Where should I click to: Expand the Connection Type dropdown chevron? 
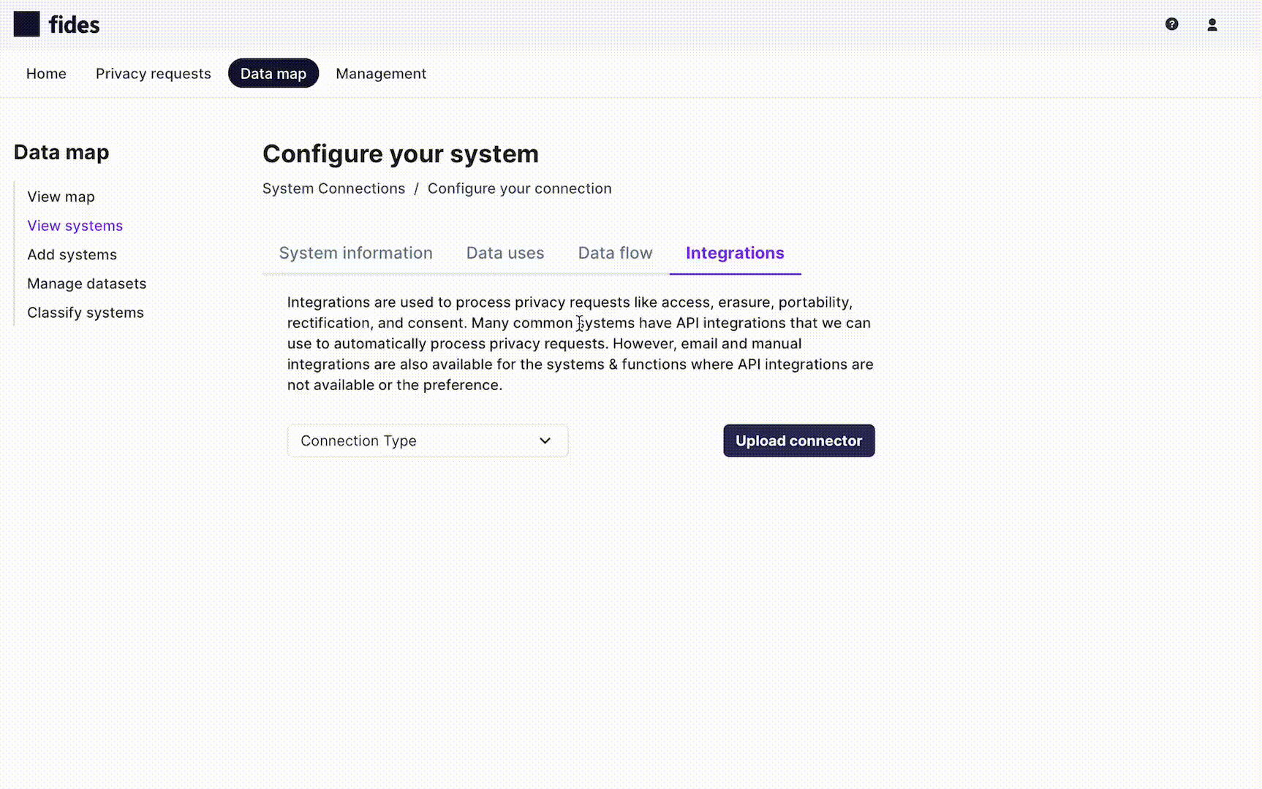pyautogui.click(x=545, y=441)
